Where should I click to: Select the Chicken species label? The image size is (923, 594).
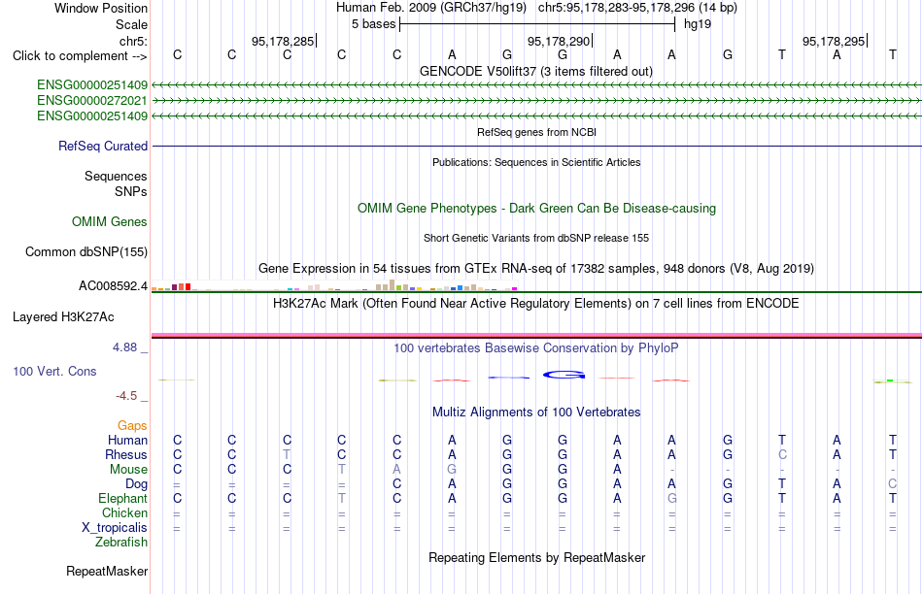click(124, 512)
